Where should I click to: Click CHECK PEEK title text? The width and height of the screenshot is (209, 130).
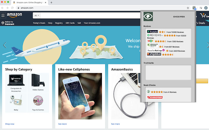(179, 17)
